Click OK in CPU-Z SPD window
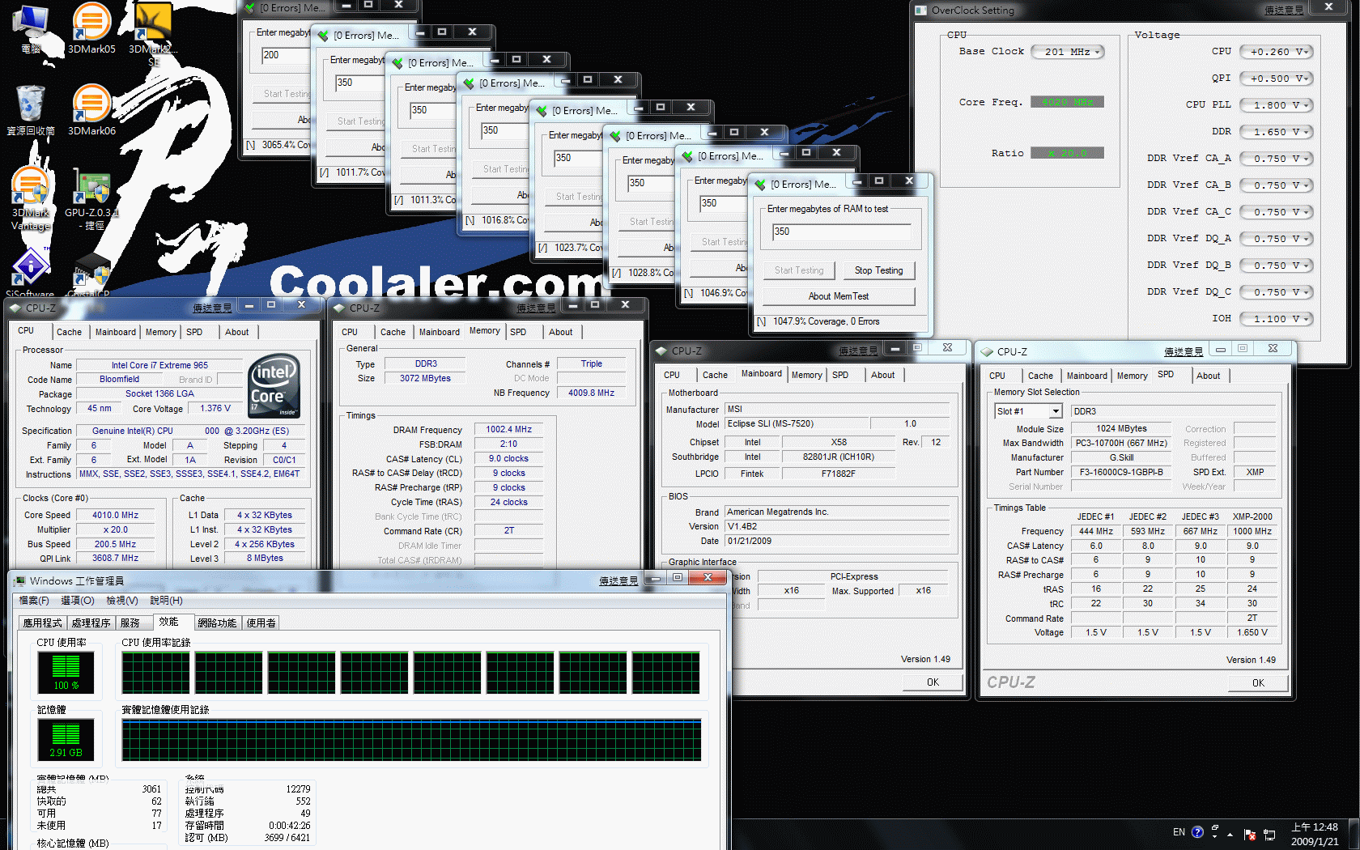Image resolution: width=1360 pixels, height=850 pixels. pos(1258,683)
